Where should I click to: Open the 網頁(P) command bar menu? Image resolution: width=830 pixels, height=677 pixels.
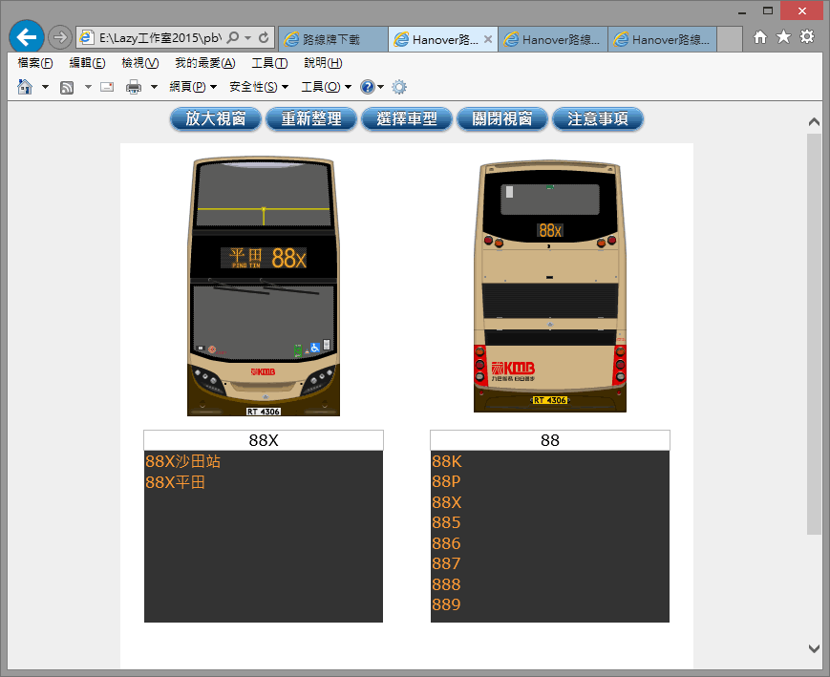(193, 87)
